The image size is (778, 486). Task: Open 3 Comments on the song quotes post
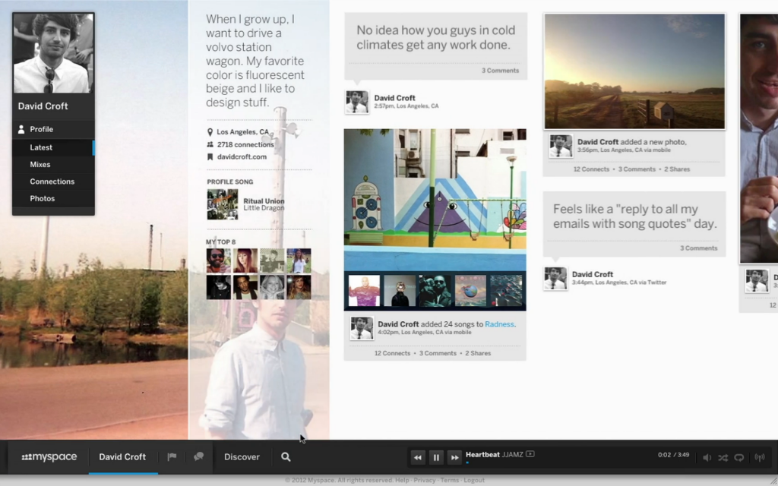699,248
